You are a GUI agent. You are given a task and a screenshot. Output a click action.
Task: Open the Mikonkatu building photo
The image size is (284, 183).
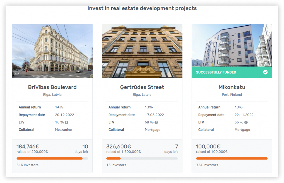232,45
